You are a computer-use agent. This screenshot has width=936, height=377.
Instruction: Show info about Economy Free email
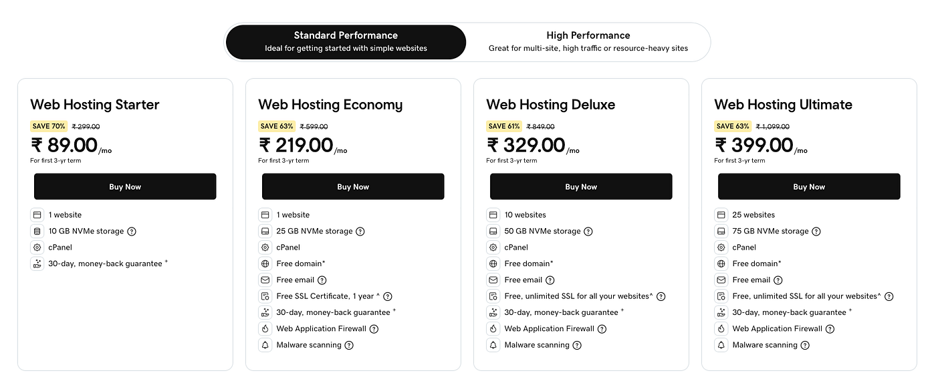(322, 280)
